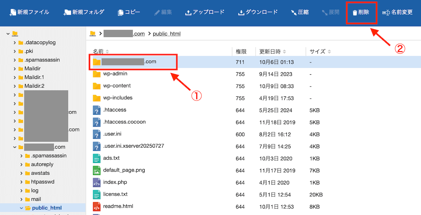Image resolution: width=421 pixels, height=215 pixels.
Task: Click the home folder icon in breadcrumb
Action: [x=93, y=33]
